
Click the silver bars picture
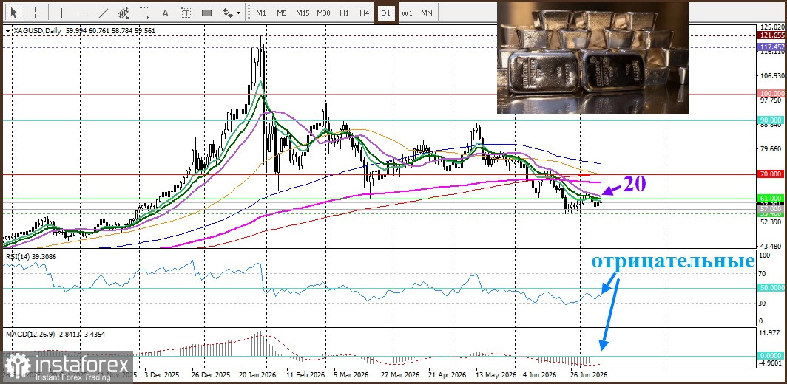(x=592, y=58)
